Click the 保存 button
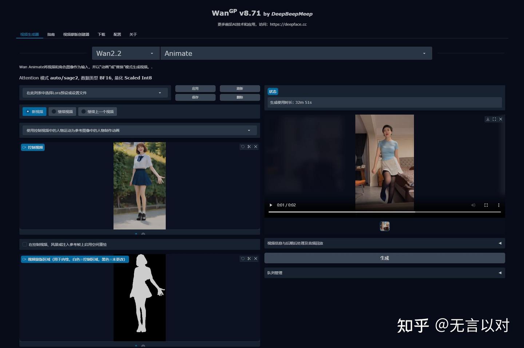The width and height of the screenshot is (524, 348). coord(195,97)
